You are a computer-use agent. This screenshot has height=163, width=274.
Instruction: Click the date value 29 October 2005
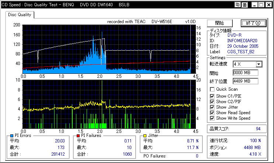[243, 46]
